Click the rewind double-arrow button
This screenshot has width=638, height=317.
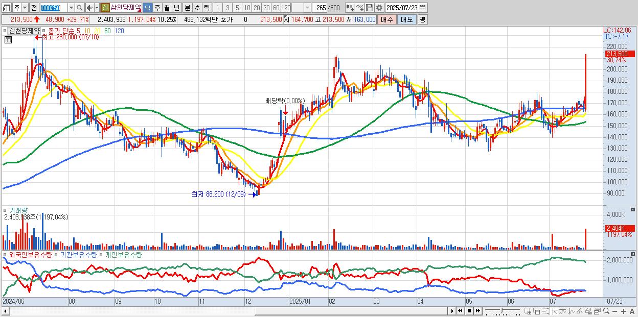click(x=460, y=311)
